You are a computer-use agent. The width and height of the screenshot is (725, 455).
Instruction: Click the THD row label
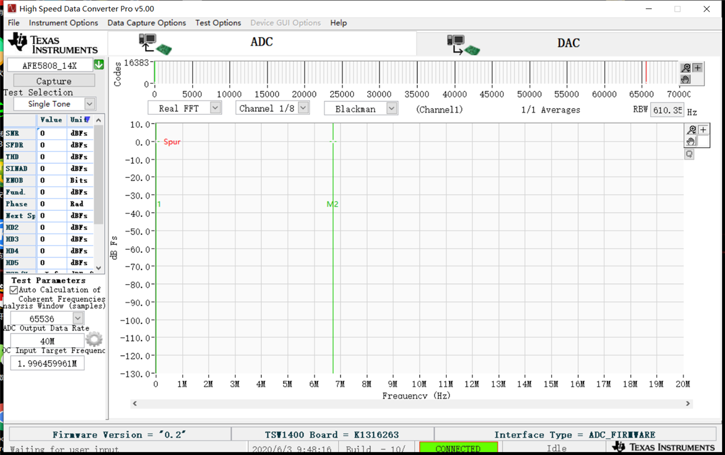coord(12,157)
